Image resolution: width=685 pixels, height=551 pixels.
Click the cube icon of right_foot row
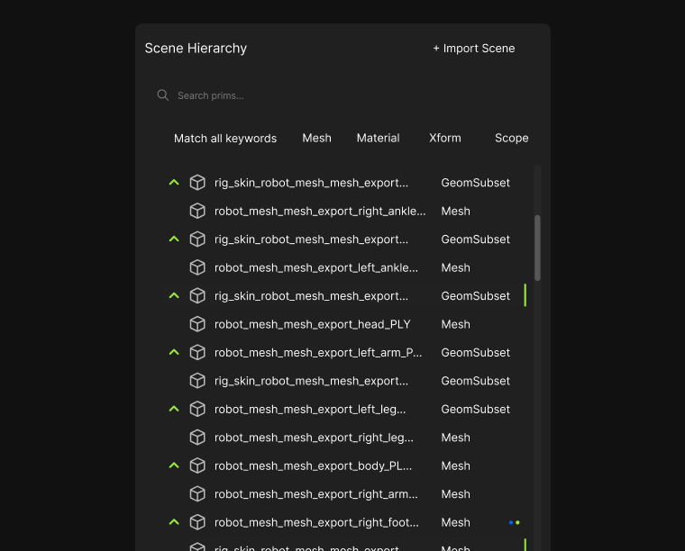pyautogui.click(x=197, y=523)
